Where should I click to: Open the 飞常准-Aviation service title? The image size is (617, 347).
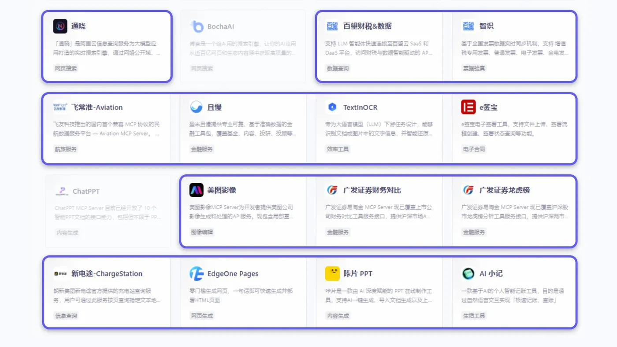(97, 107)
